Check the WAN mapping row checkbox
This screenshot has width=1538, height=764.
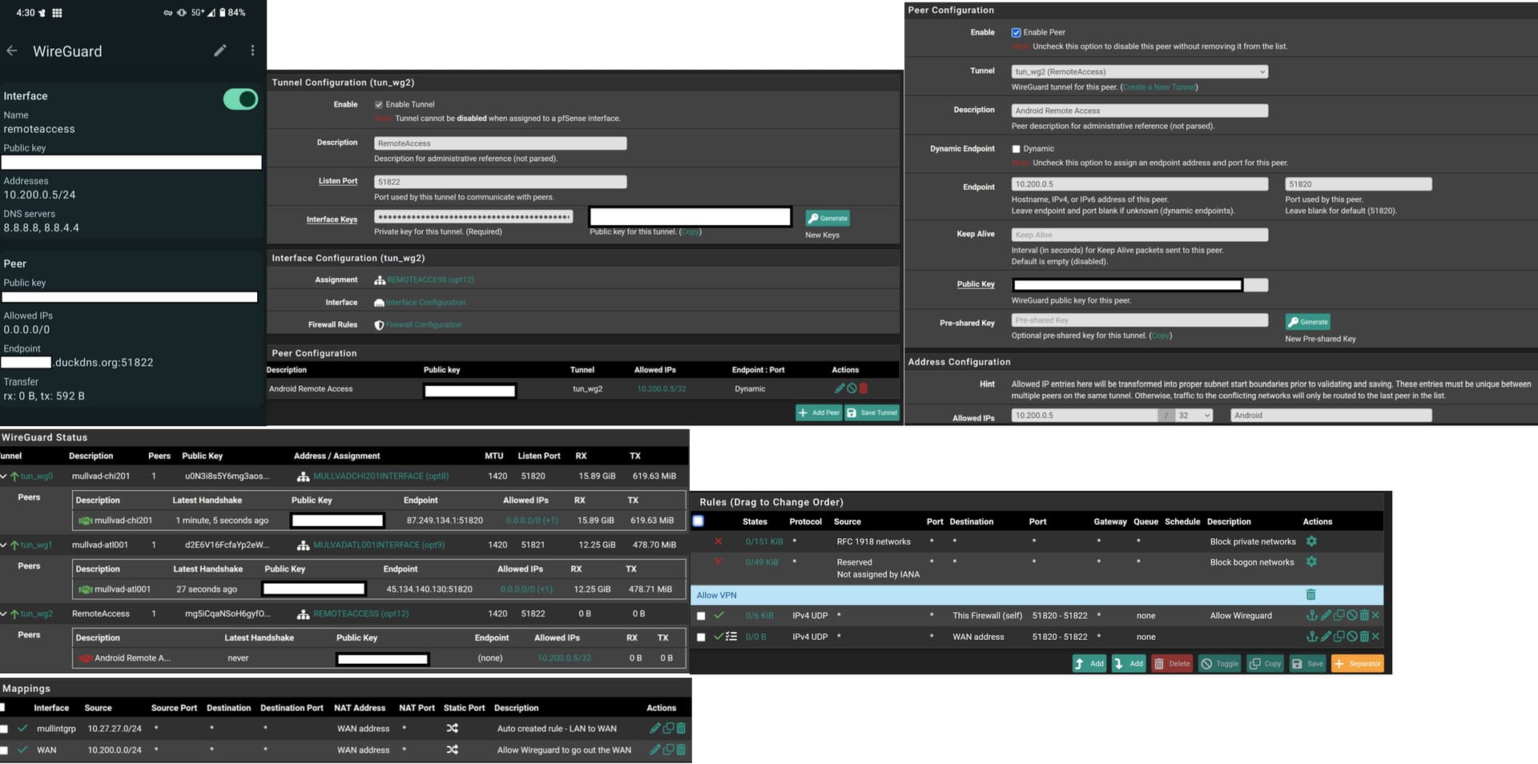[x=4, y=750]
